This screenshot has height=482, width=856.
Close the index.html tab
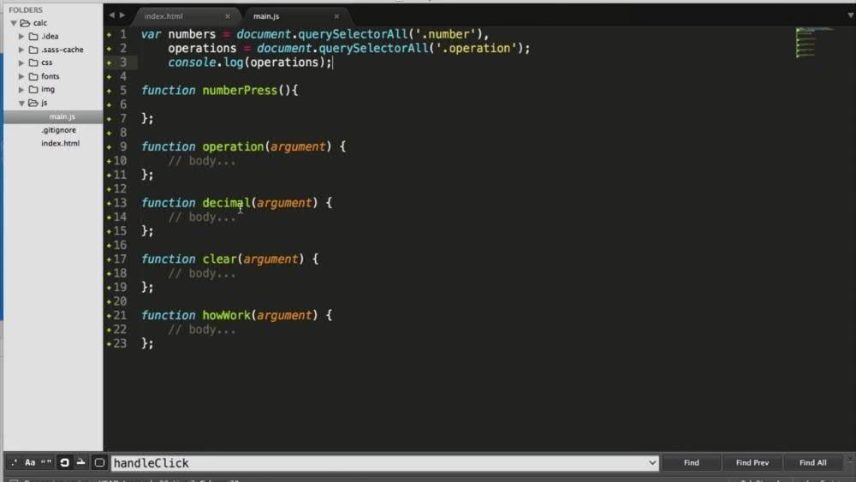(228, 16)
